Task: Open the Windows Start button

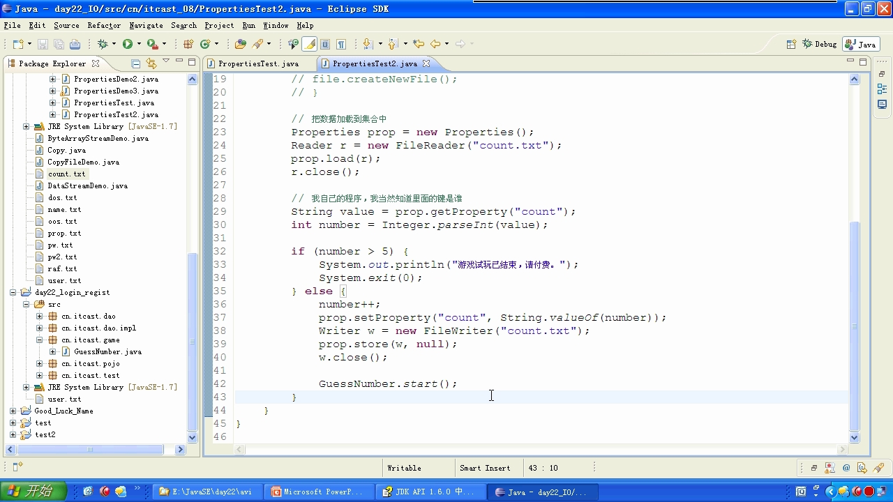Action: click(x=33, y=492)
